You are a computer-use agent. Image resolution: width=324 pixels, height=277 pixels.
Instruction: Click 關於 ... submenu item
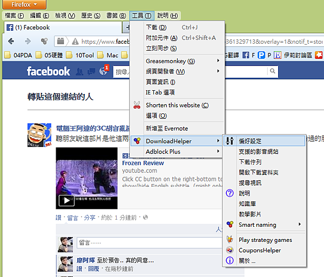264,261
